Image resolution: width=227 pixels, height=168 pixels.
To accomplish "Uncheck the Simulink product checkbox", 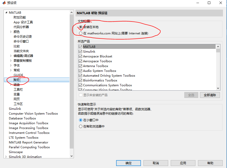I will pyautogui.click(x=81, y=52).
